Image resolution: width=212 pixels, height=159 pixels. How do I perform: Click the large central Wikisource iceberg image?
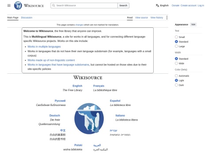tap(89, 118)
